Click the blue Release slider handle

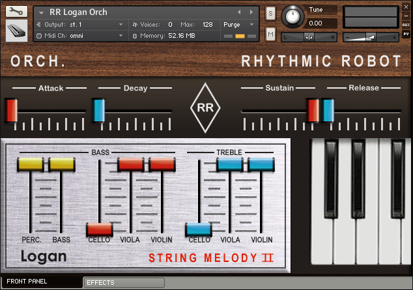tap(328, 110)
